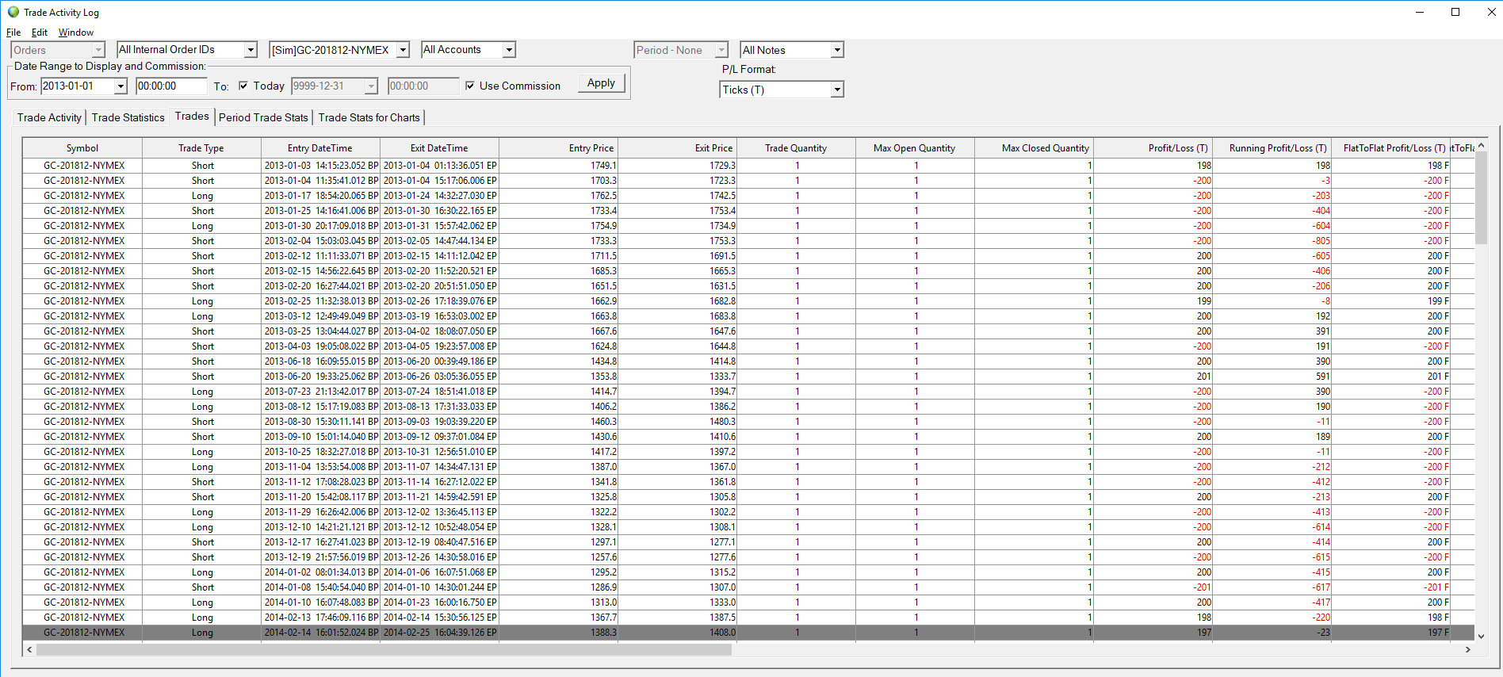Viewport: 1503px width, 677px height.
Task: Click the Max Closed Quantity column header
Action: 1034,148
